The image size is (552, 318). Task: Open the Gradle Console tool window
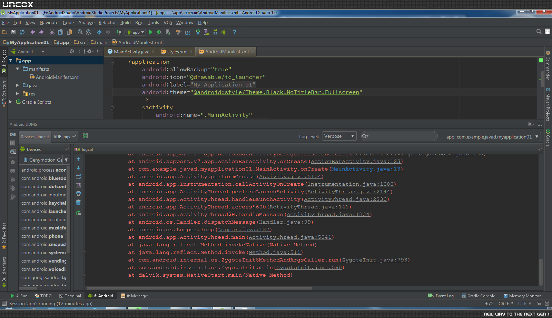[478, 296]
